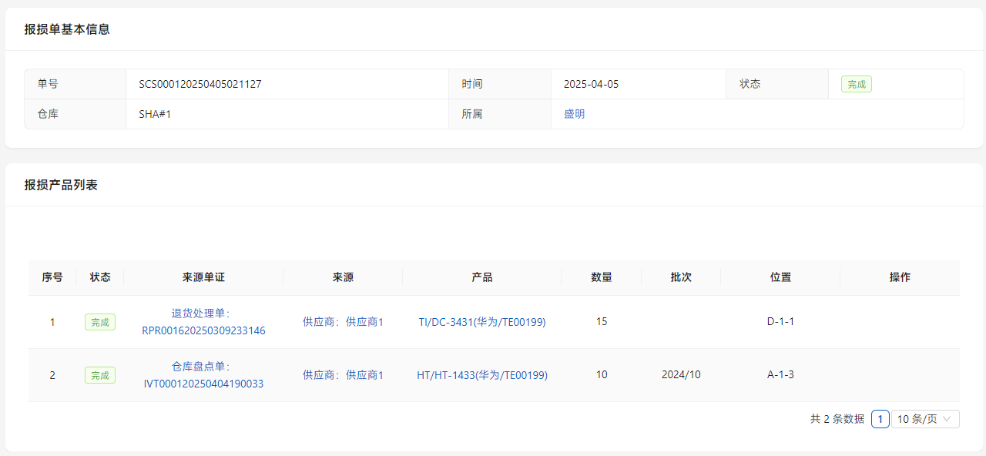986x456 pixels.
Task: Click the 完成 status tag in basic info
Action: [x=856, y=85]
